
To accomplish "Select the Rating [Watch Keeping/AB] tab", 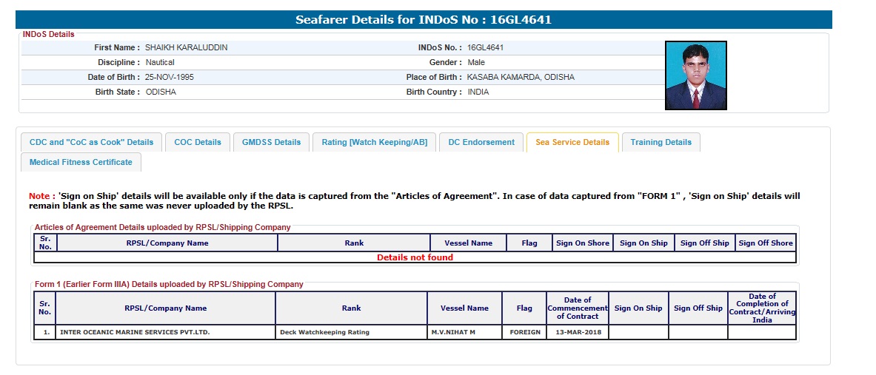I will [374, 143].
